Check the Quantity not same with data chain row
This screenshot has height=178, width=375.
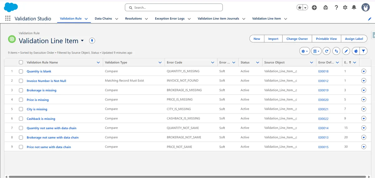click(21, 128)
